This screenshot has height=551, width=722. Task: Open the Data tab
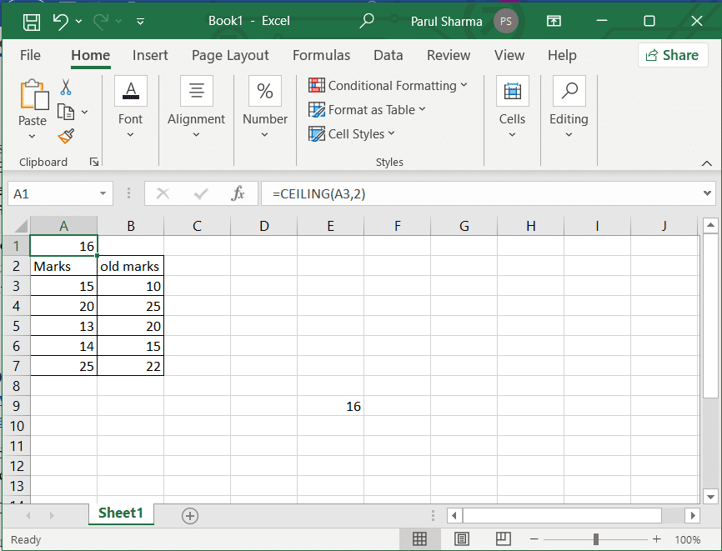[x=389, y=55]
